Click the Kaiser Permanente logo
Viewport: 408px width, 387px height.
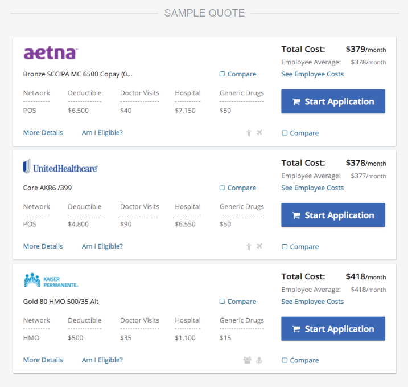click(51, 280)
